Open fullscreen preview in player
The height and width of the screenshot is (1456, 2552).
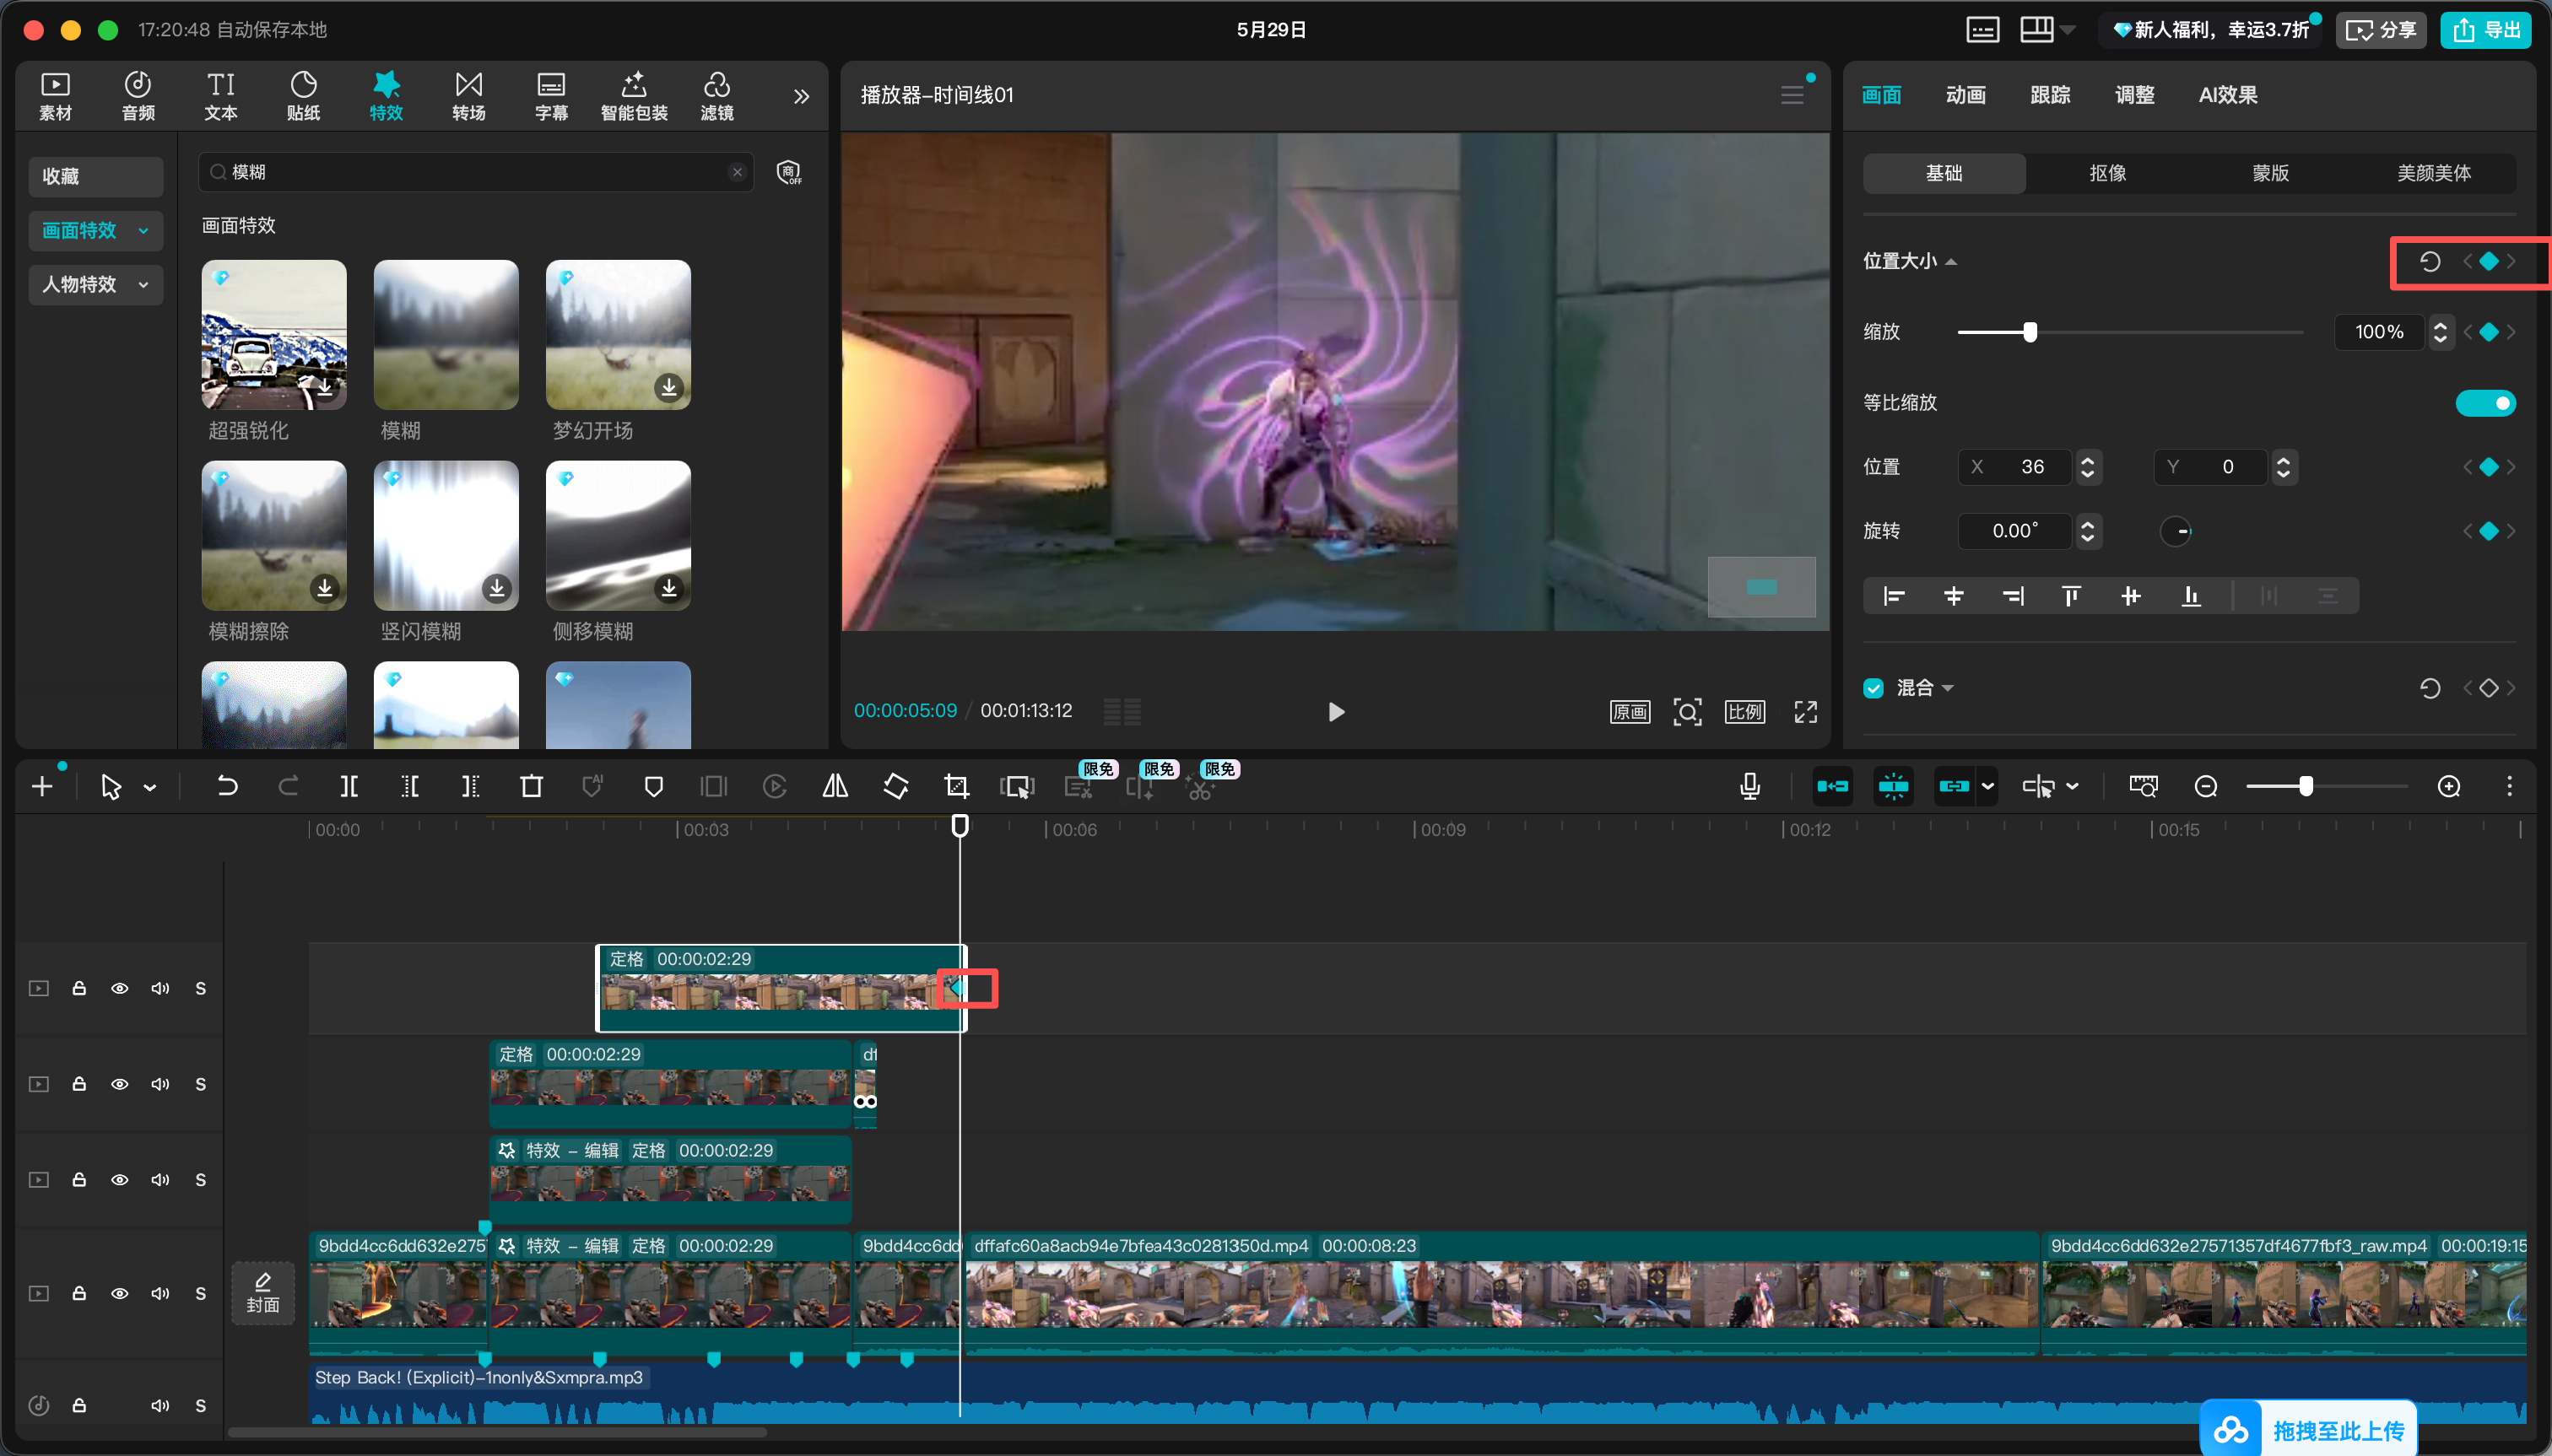tap(1806, 712)
